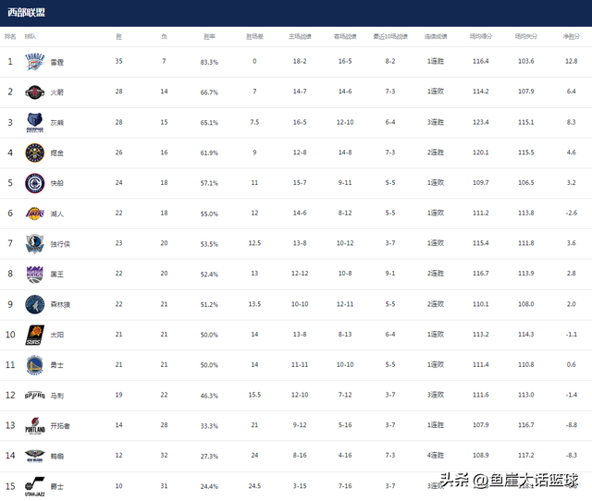The height and width of the screenshot is (501, 592).
Task: Click the 24.4% win rate cell
Action: 209,486
